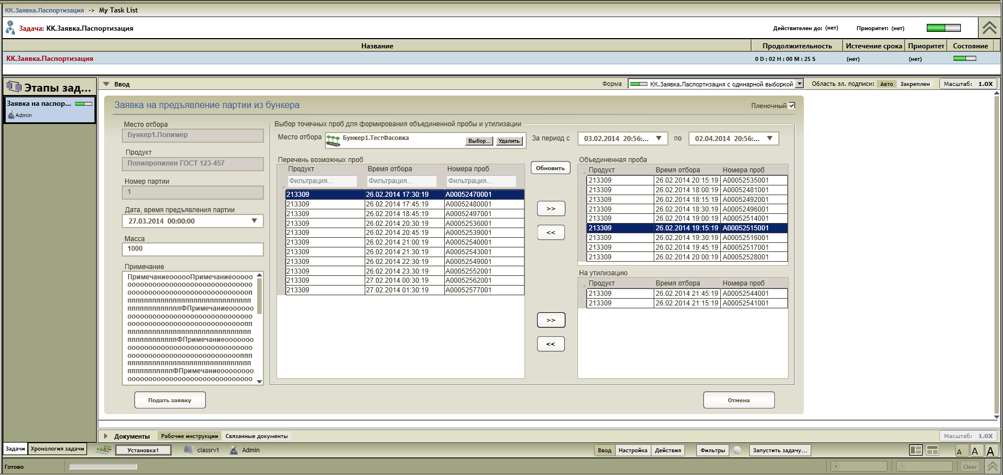Viewport: 1003px width, 475px height.
Task: Remove sample from Объединенная проба with <<
Action: click(551, 233)
